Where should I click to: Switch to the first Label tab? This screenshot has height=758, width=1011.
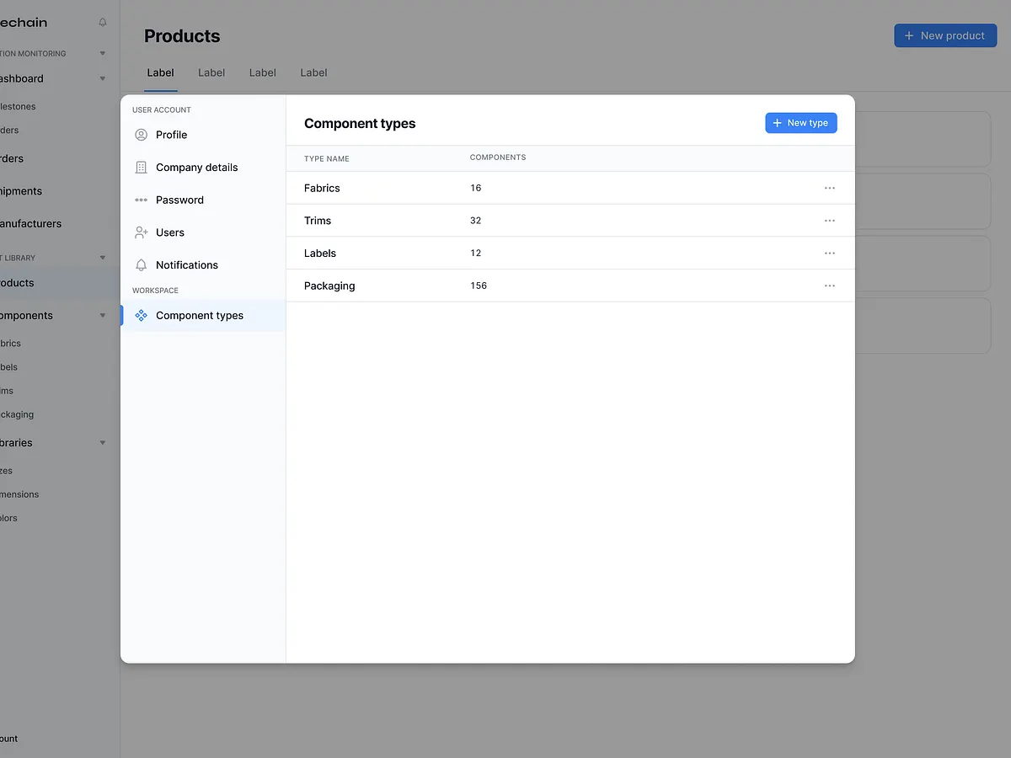[160, 72]
